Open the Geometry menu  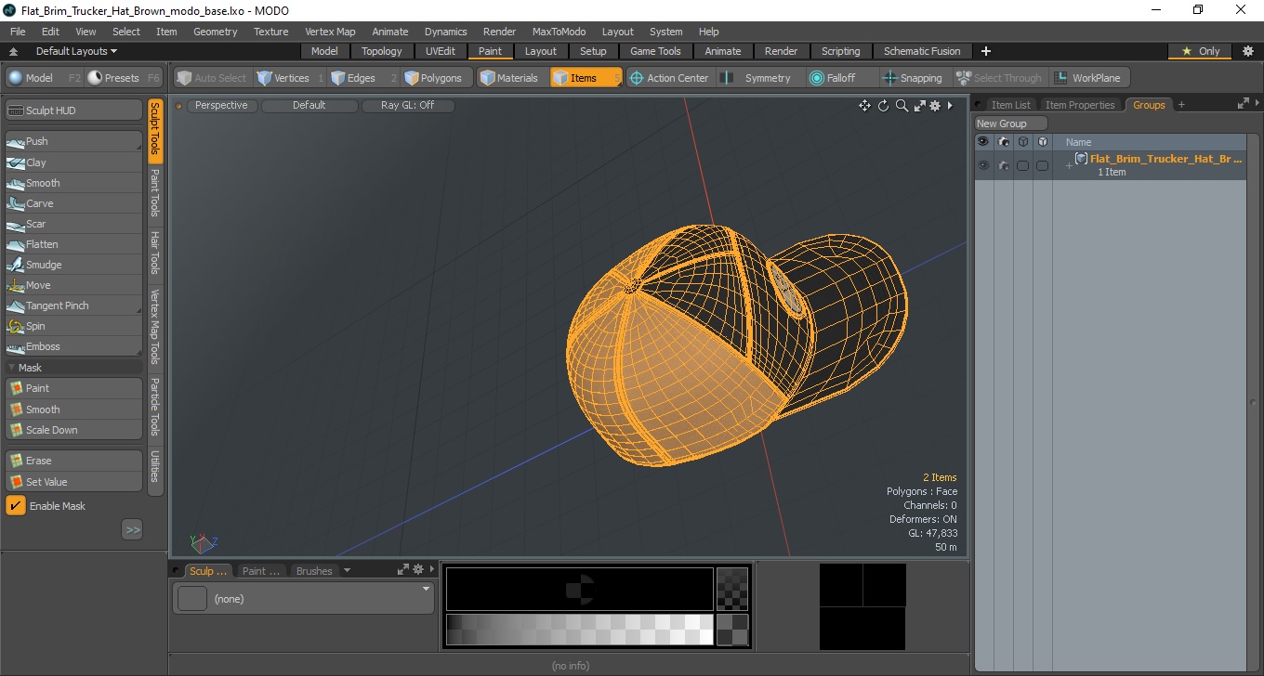(x=215, y=32)
